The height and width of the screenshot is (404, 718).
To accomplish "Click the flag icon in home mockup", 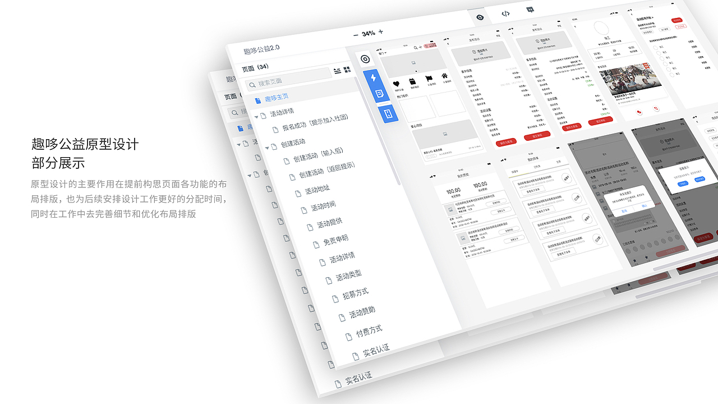I will pyautogui.click(x=429, y=79).
